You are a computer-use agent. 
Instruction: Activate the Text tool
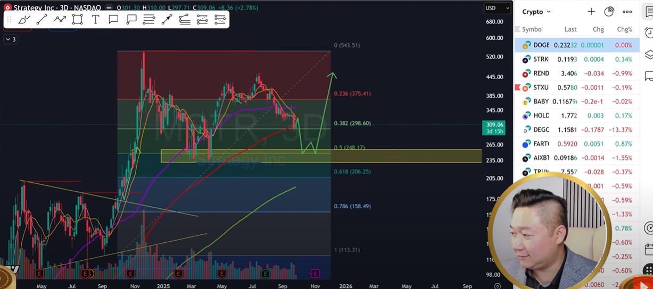(95, 20)
